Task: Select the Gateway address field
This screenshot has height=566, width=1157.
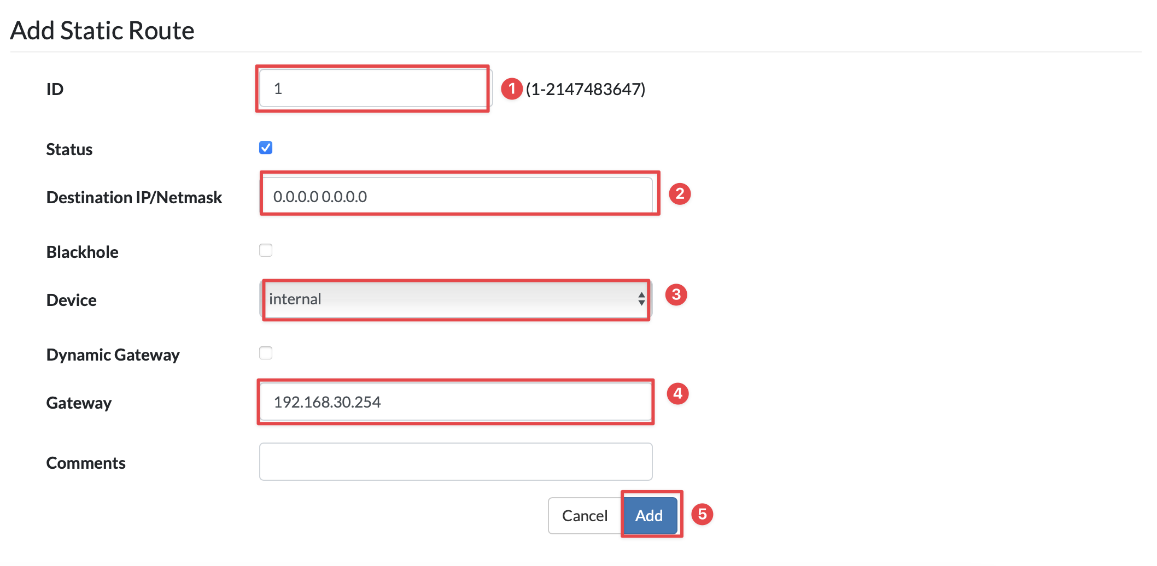Action: 455,402
